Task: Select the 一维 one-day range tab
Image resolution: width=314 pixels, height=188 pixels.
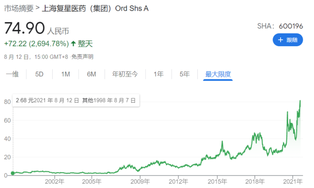Action: point(13,74)
